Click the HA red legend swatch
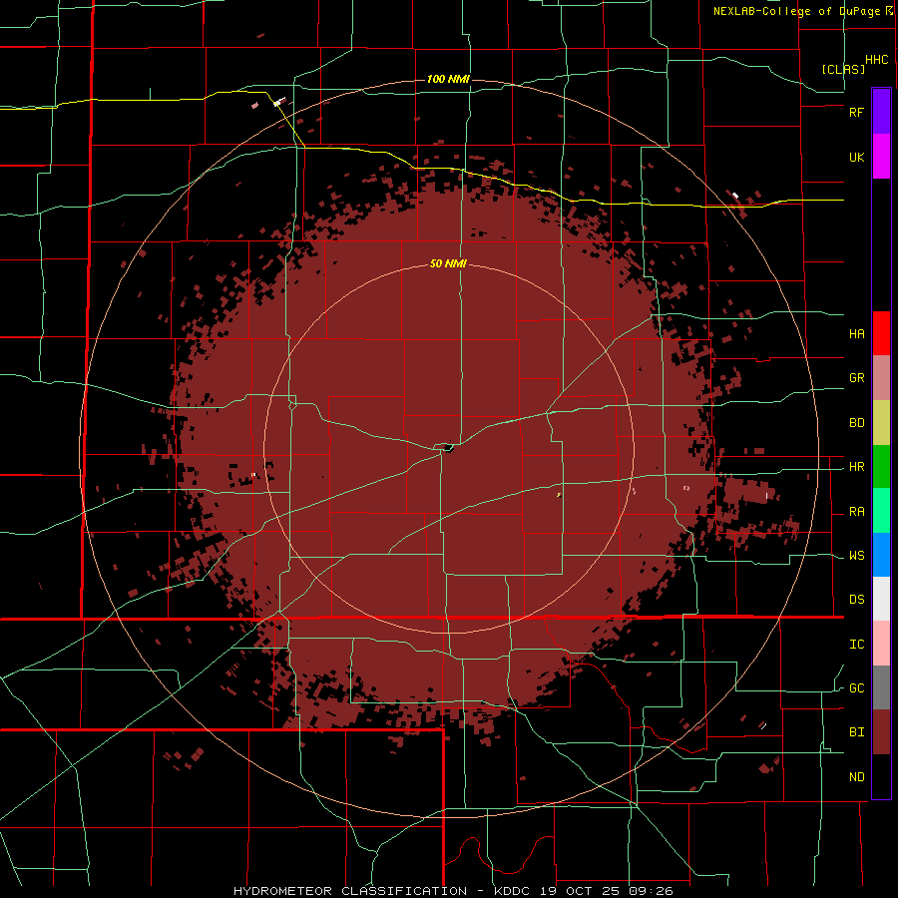This screenshot has height=898, width=898. (x=881, y=333)
